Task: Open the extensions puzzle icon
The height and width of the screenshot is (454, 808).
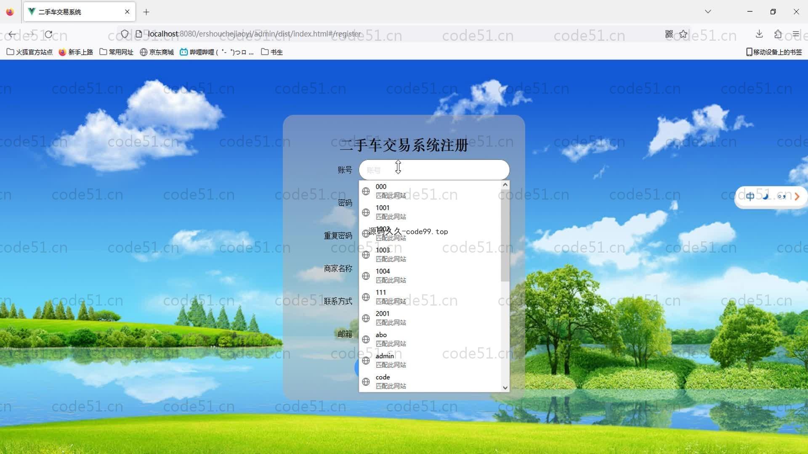Action: pyautogui.click(x=778, y=34)
